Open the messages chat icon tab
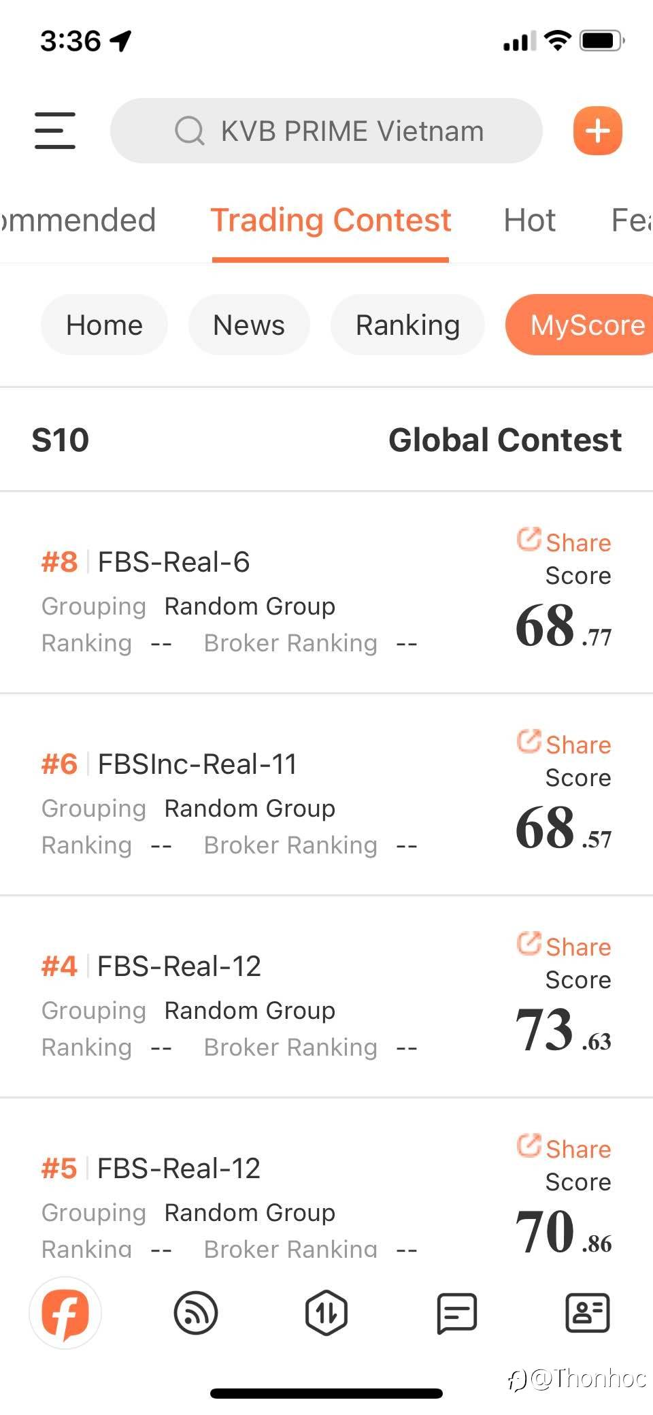This screenshot has width=653, height=1415. coord(456,1312)
